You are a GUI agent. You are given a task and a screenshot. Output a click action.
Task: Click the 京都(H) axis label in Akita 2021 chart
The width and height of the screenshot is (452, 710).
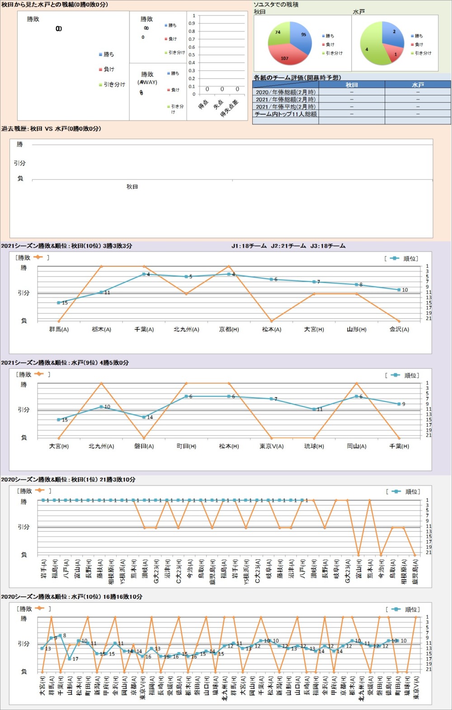click(x=229, y=329)
